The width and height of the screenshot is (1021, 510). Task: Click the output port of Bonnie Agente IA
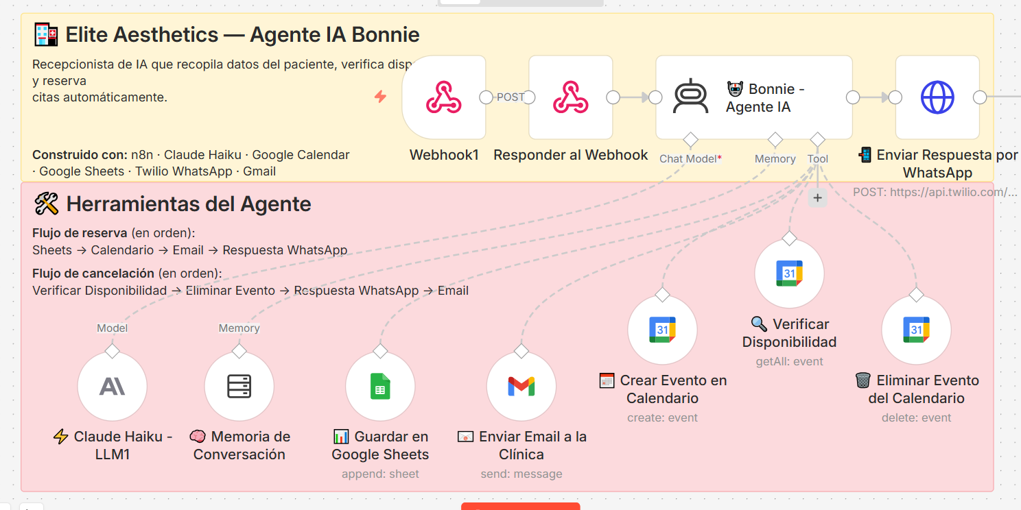click(x=853, y=97)
